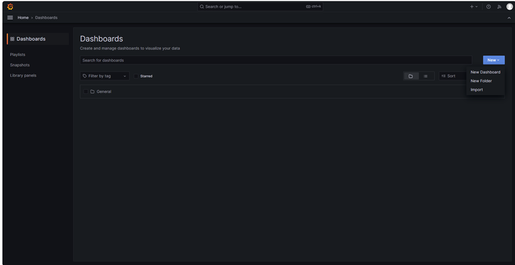Choose New Dashboard from menu

(x=485, y=72)
